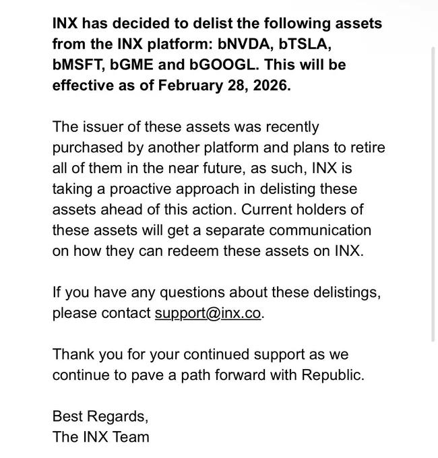Screen dimensions: 438x458
Task: Click 'The INX Team' signature line
Action: tap(101, 437)
